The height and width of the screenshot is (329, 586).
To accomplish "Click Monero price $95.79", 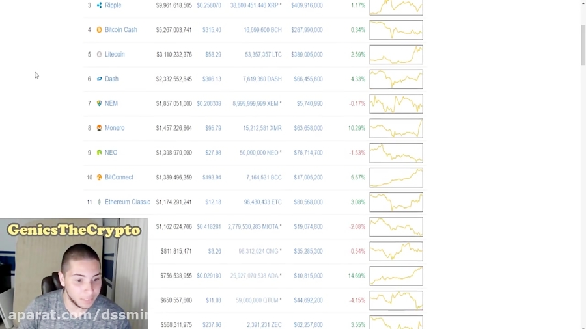I will [x=213, y=129].
